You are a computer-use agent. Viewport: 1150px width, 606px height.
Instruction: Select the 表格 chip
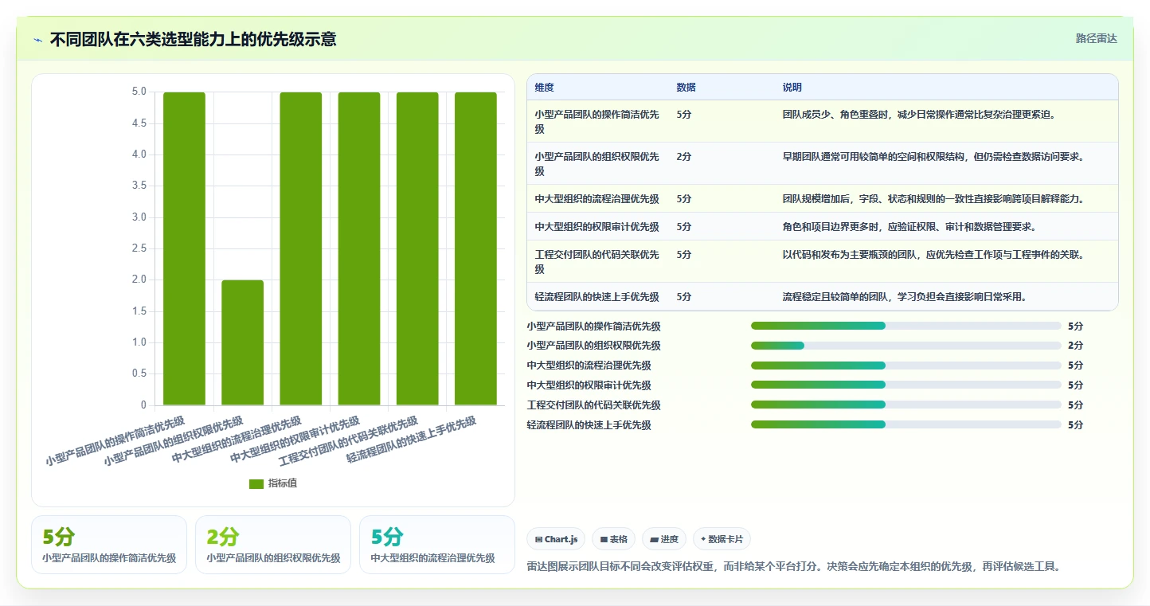[613, 539]
